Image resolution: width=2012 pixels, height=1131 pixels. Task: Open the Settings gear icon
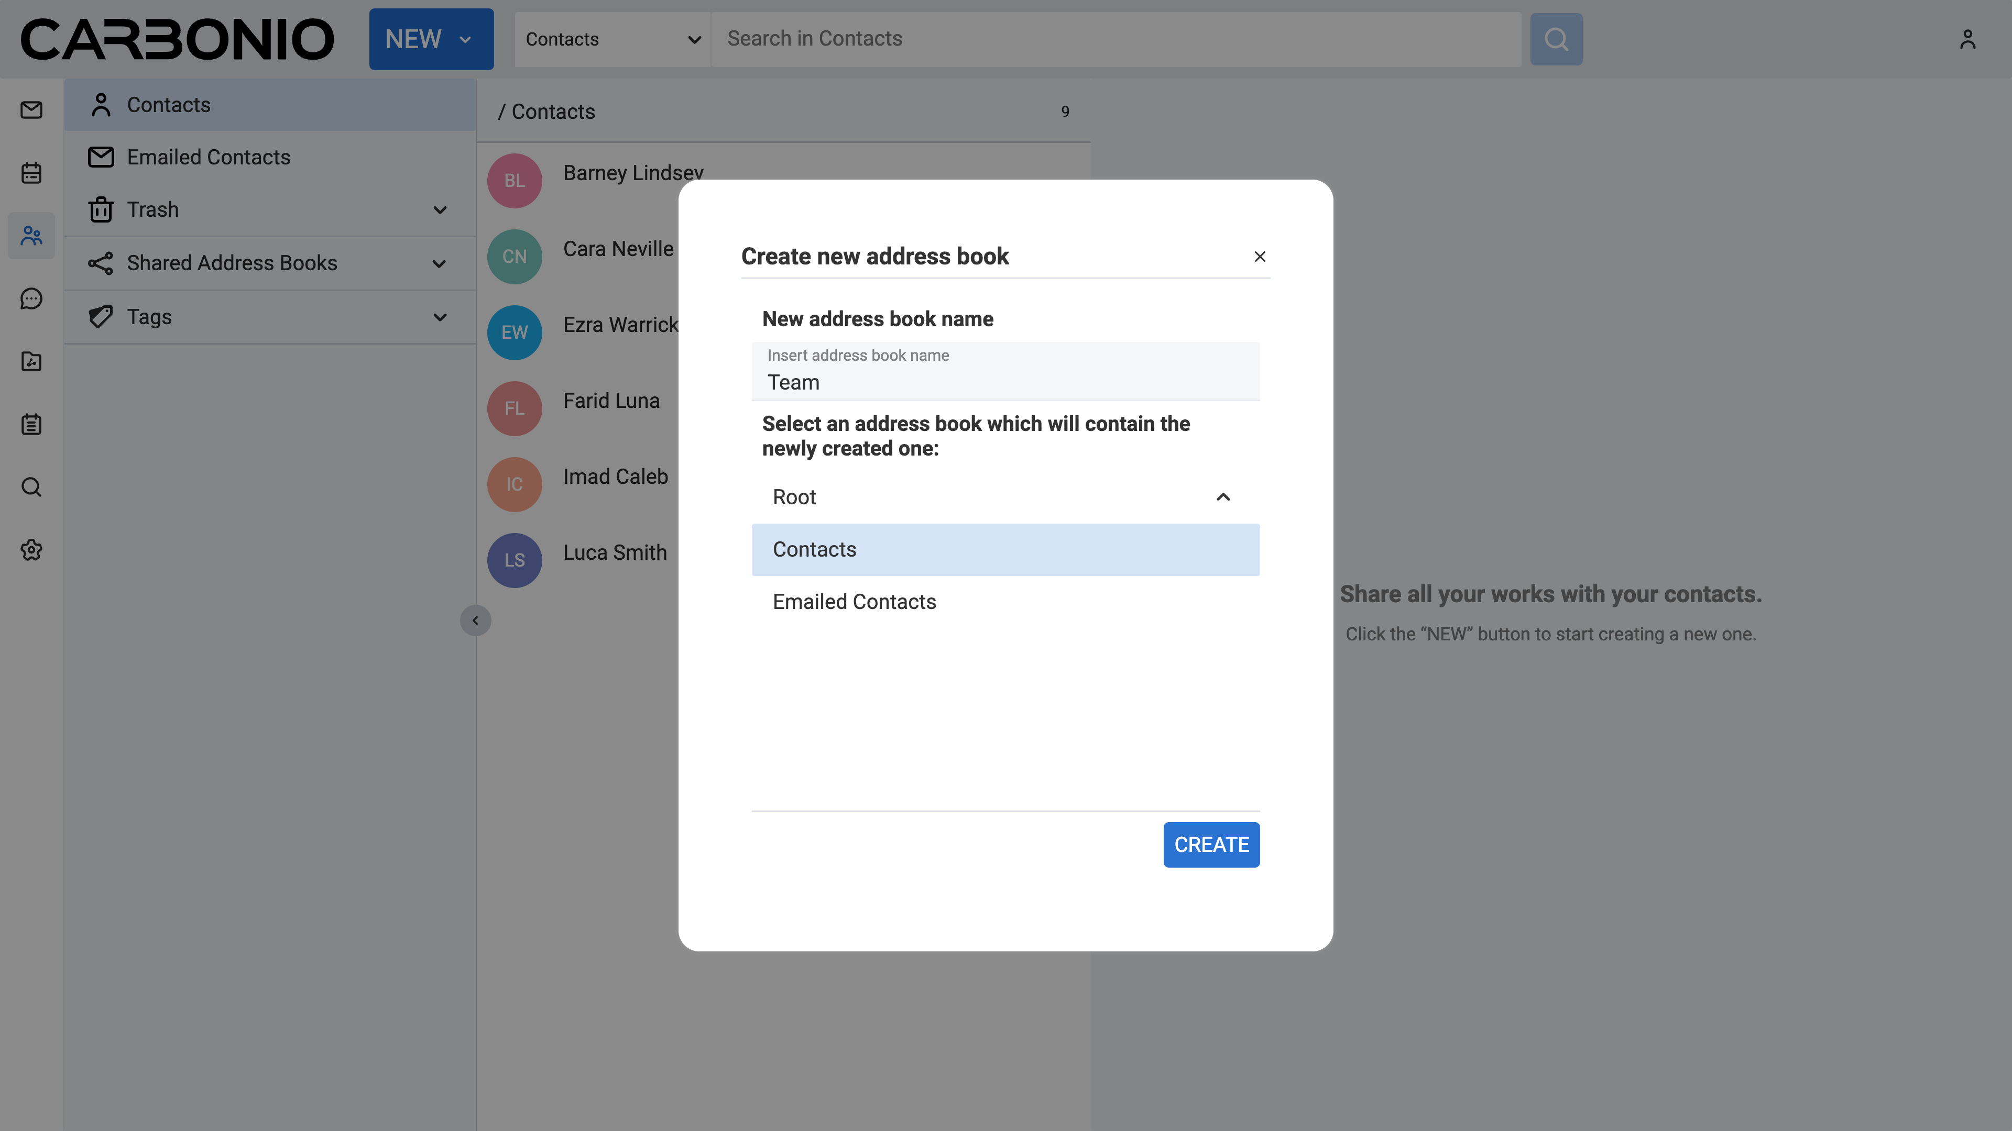click(x=31, y=550)
